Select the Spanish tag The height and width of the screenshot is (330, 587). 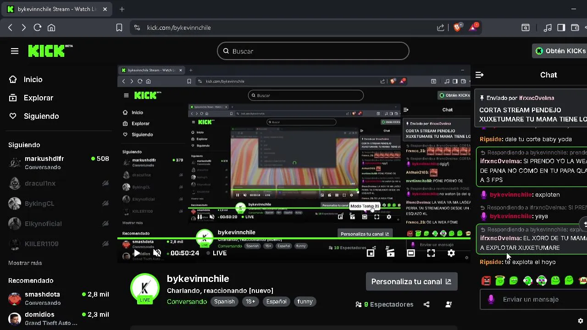click(224, 302)
